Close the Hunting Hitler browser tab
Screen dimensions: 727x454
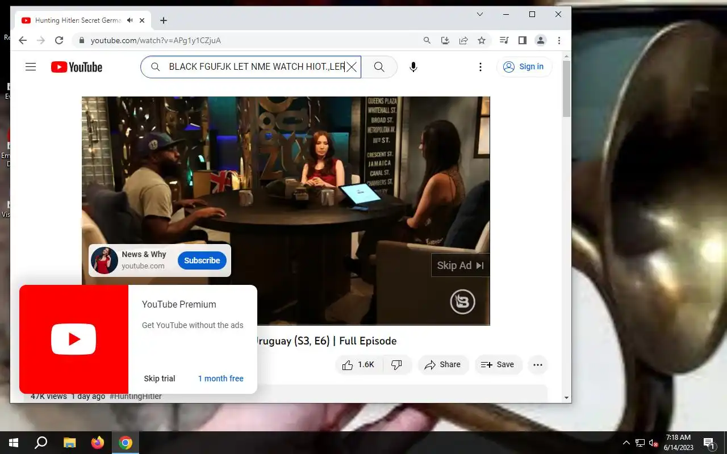coord(142,20)
